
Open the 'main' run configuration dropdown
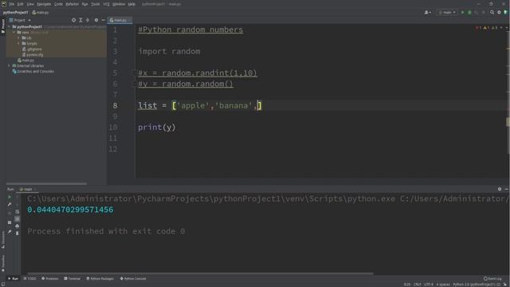[447, 13]
